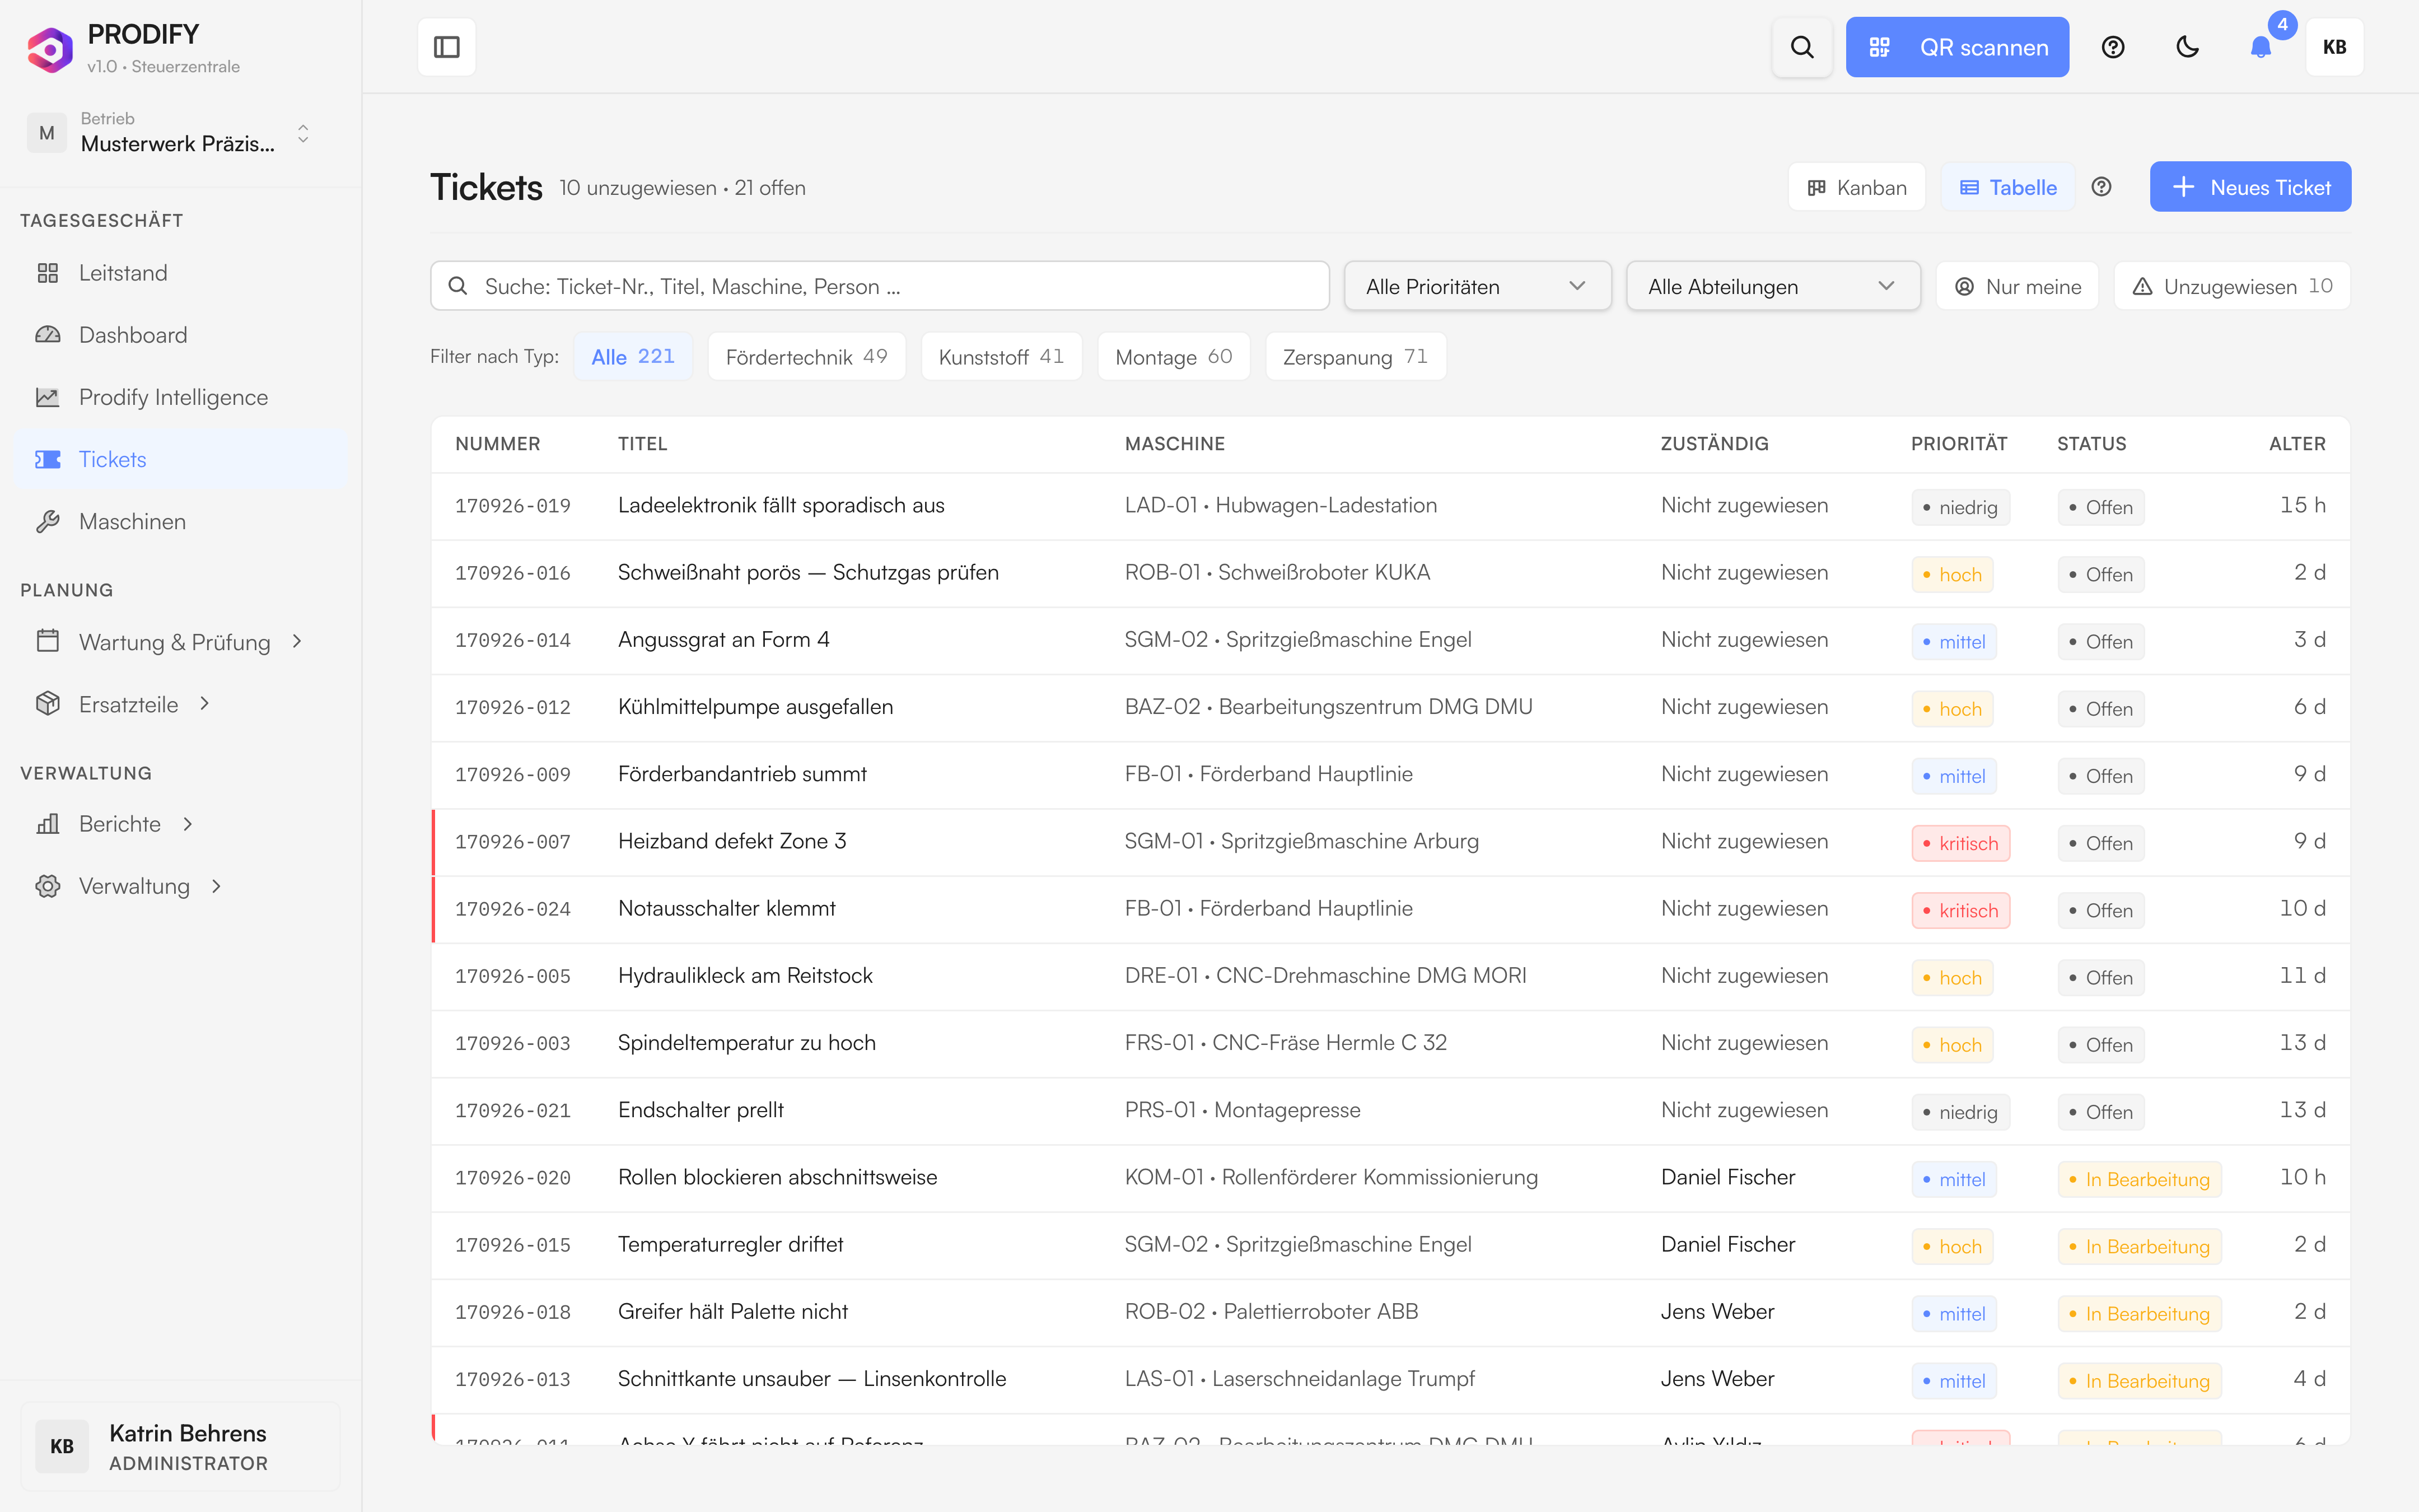Open ticket Notausschalter klemmt
Viewport: 2419px width, 1512px height.
1390,909
